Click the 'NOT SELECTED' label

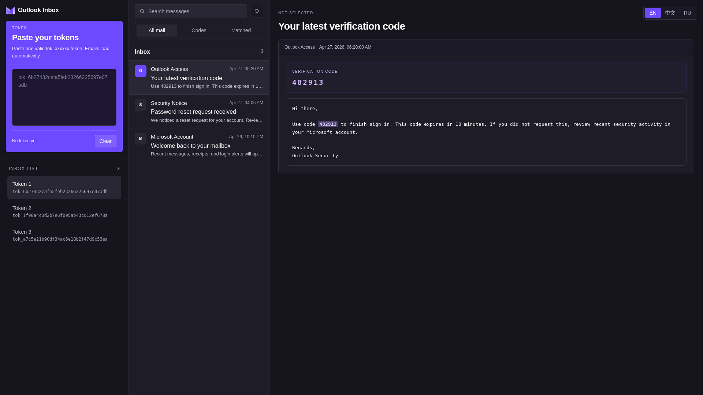coord(296,13)
